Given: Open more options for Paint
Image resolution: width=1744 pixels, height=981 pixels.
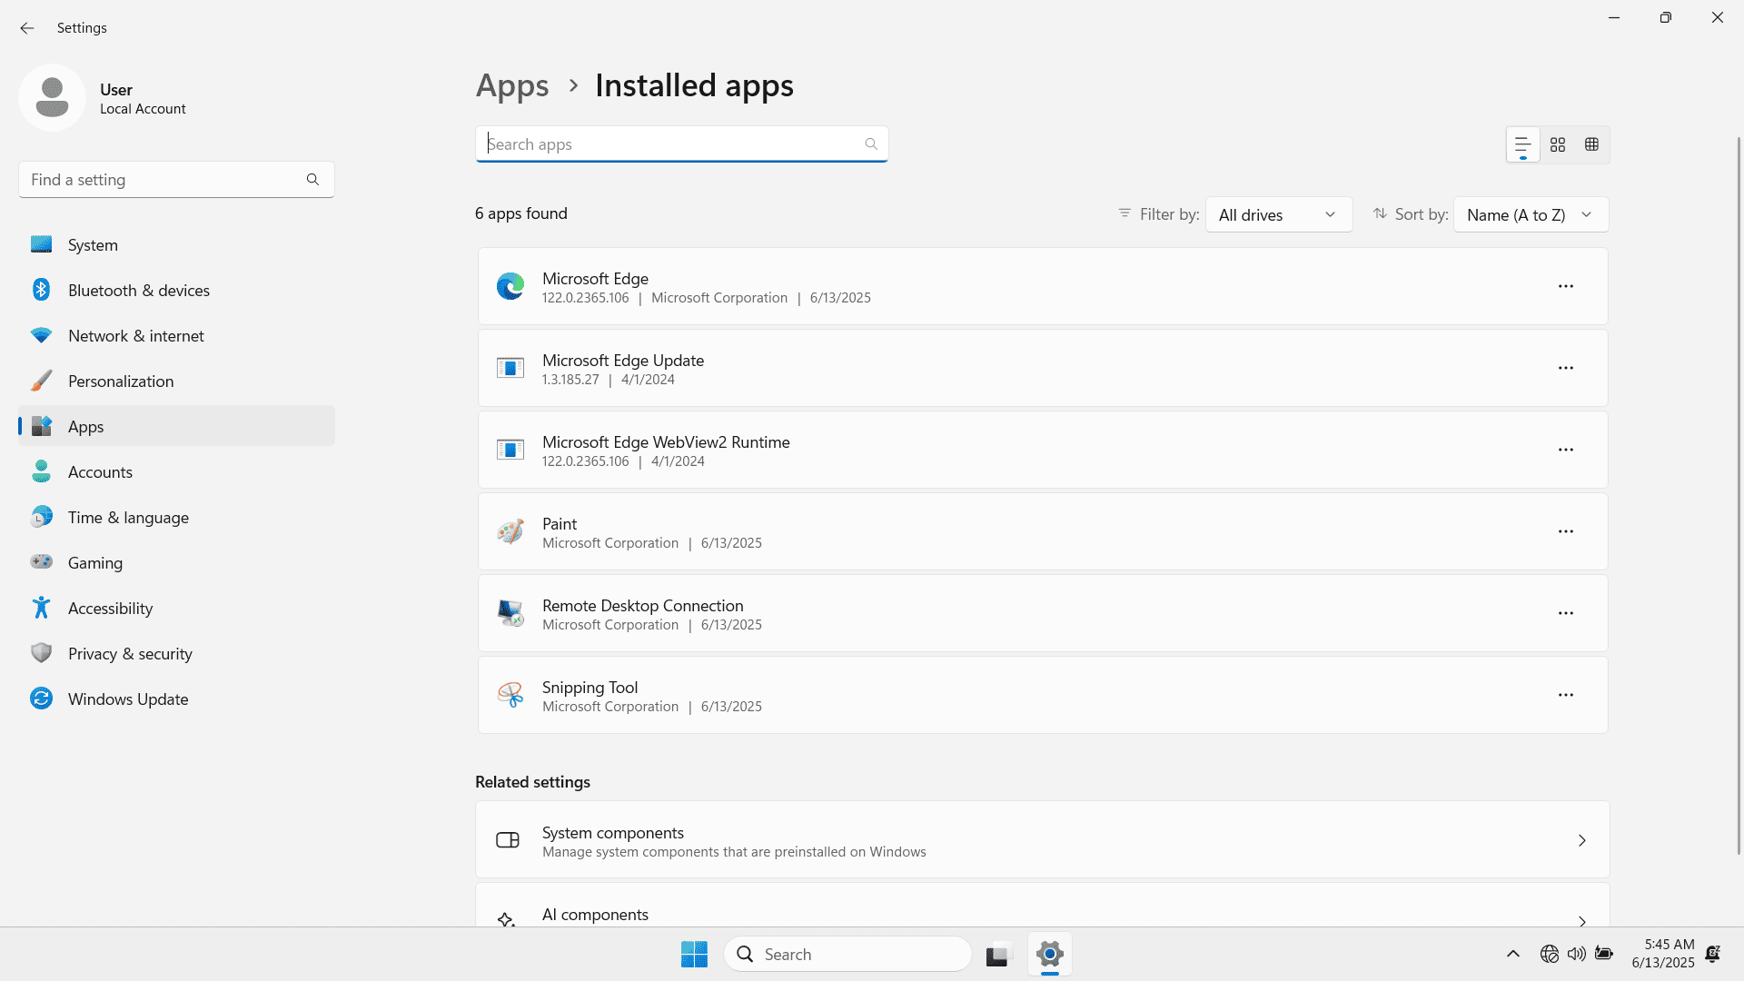Looking at the screenshot, I should point(1566,532).
